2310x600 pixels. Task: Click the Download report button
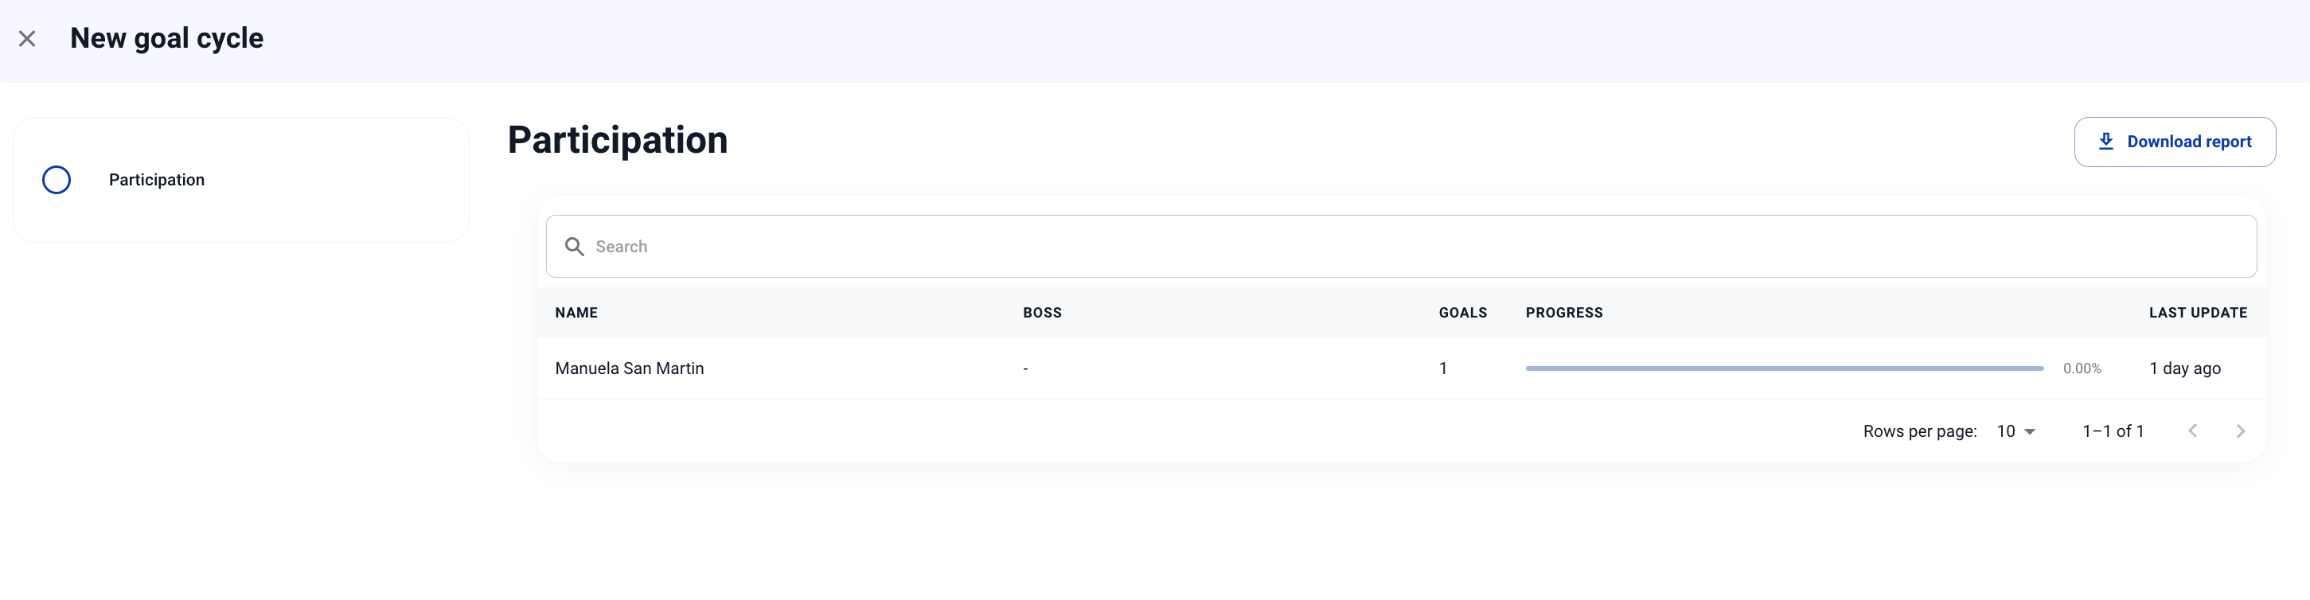[2175, 142]
